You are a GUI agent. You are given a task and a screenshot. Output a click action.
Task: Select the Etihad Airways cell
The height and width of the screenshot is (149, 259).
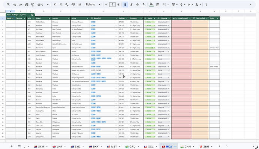[80, 44]
